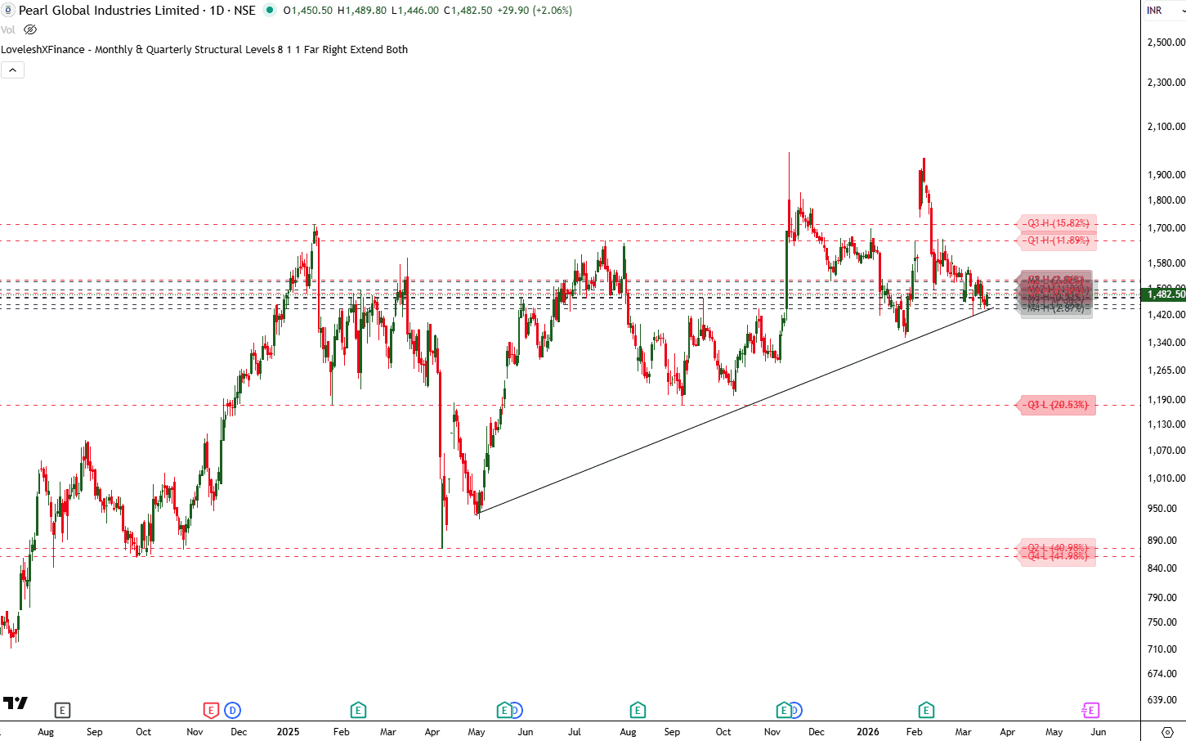Click the 1,900.00 price scale label
The width and height of the screenshot is (1186, 741).
[1166, 175]
